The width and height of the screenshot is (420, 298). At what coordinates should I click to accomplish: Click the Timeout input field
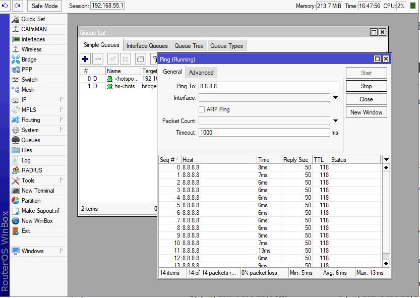(x=264, y=133)
